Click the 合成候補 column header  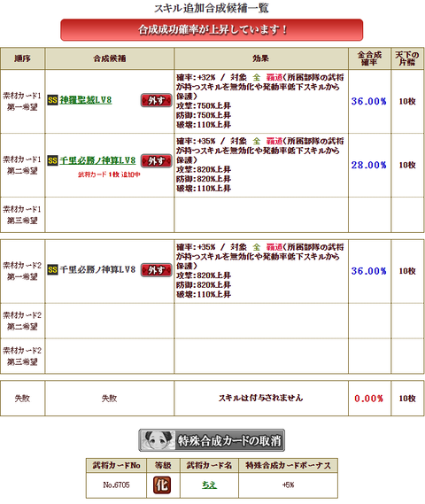pyautogui.click(x=110, y=58)
